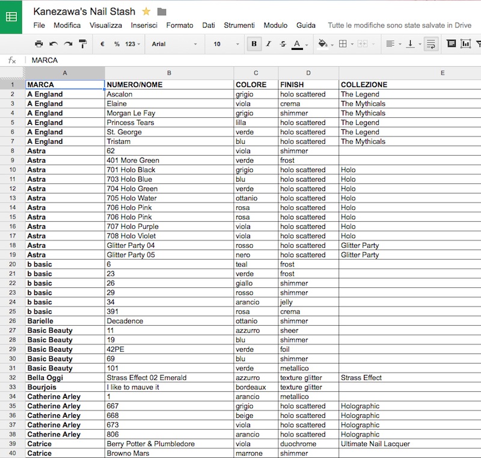This screenshot has width=481, height=458.
Task: Open the Formato menu
Action: tap(179, 25)
